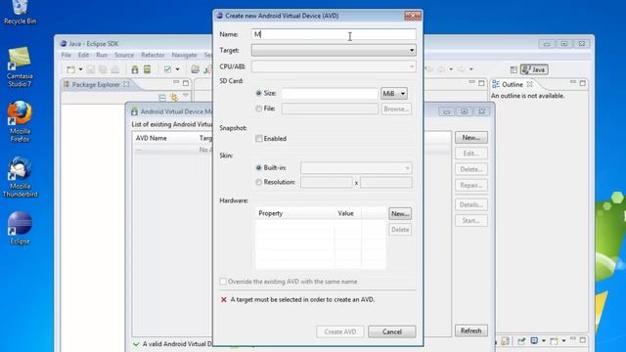Image resolution: width=626 pixels, height=352 pixels.
Task: Select the Java perspective button
Action: tap(534, 69)
